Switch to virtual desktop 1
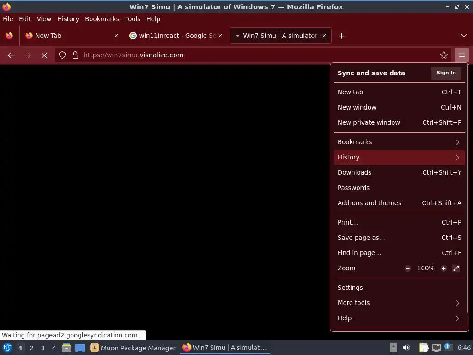The height and width of the screenshot is (355, 473). [20, 348]
